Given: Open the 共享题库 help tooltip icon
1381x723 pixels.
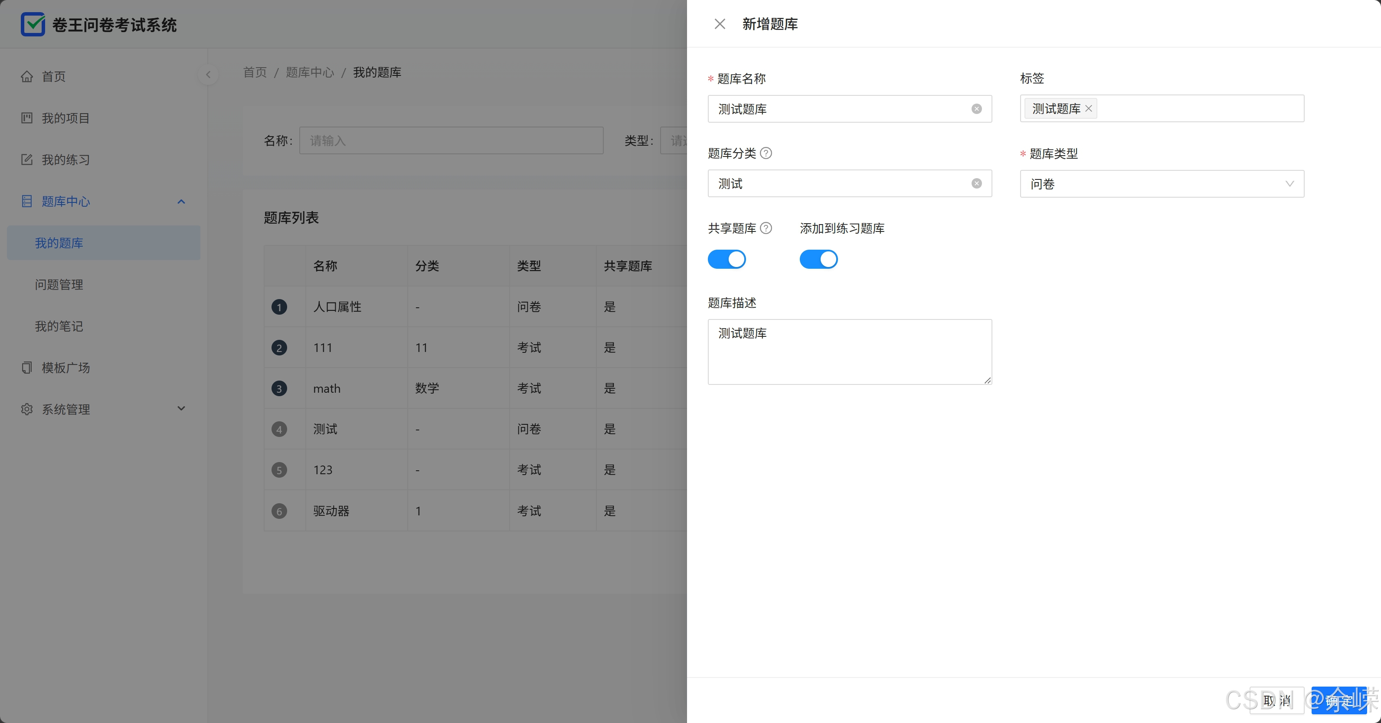Looking at the screenshot, I should 766,228.
